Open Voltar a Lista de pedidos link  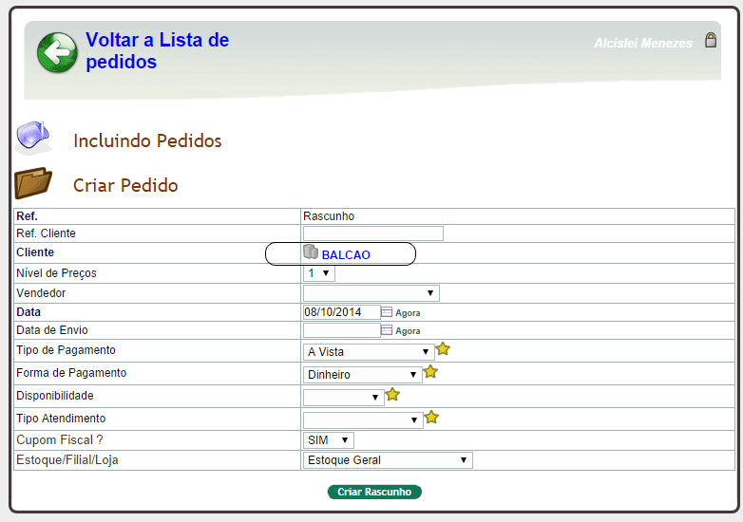point(157,50)
